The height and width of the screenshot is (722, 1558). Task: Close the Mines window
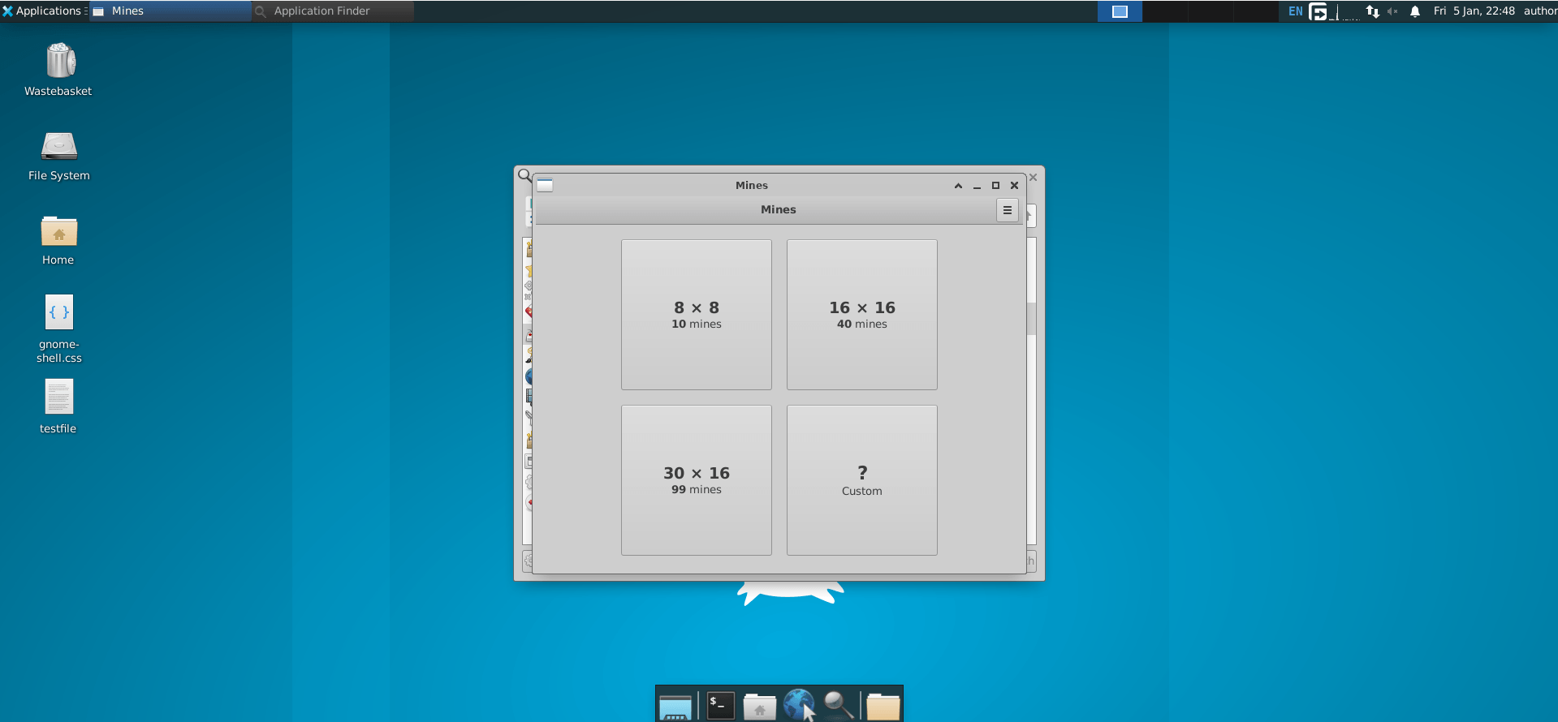[1014, 186]
